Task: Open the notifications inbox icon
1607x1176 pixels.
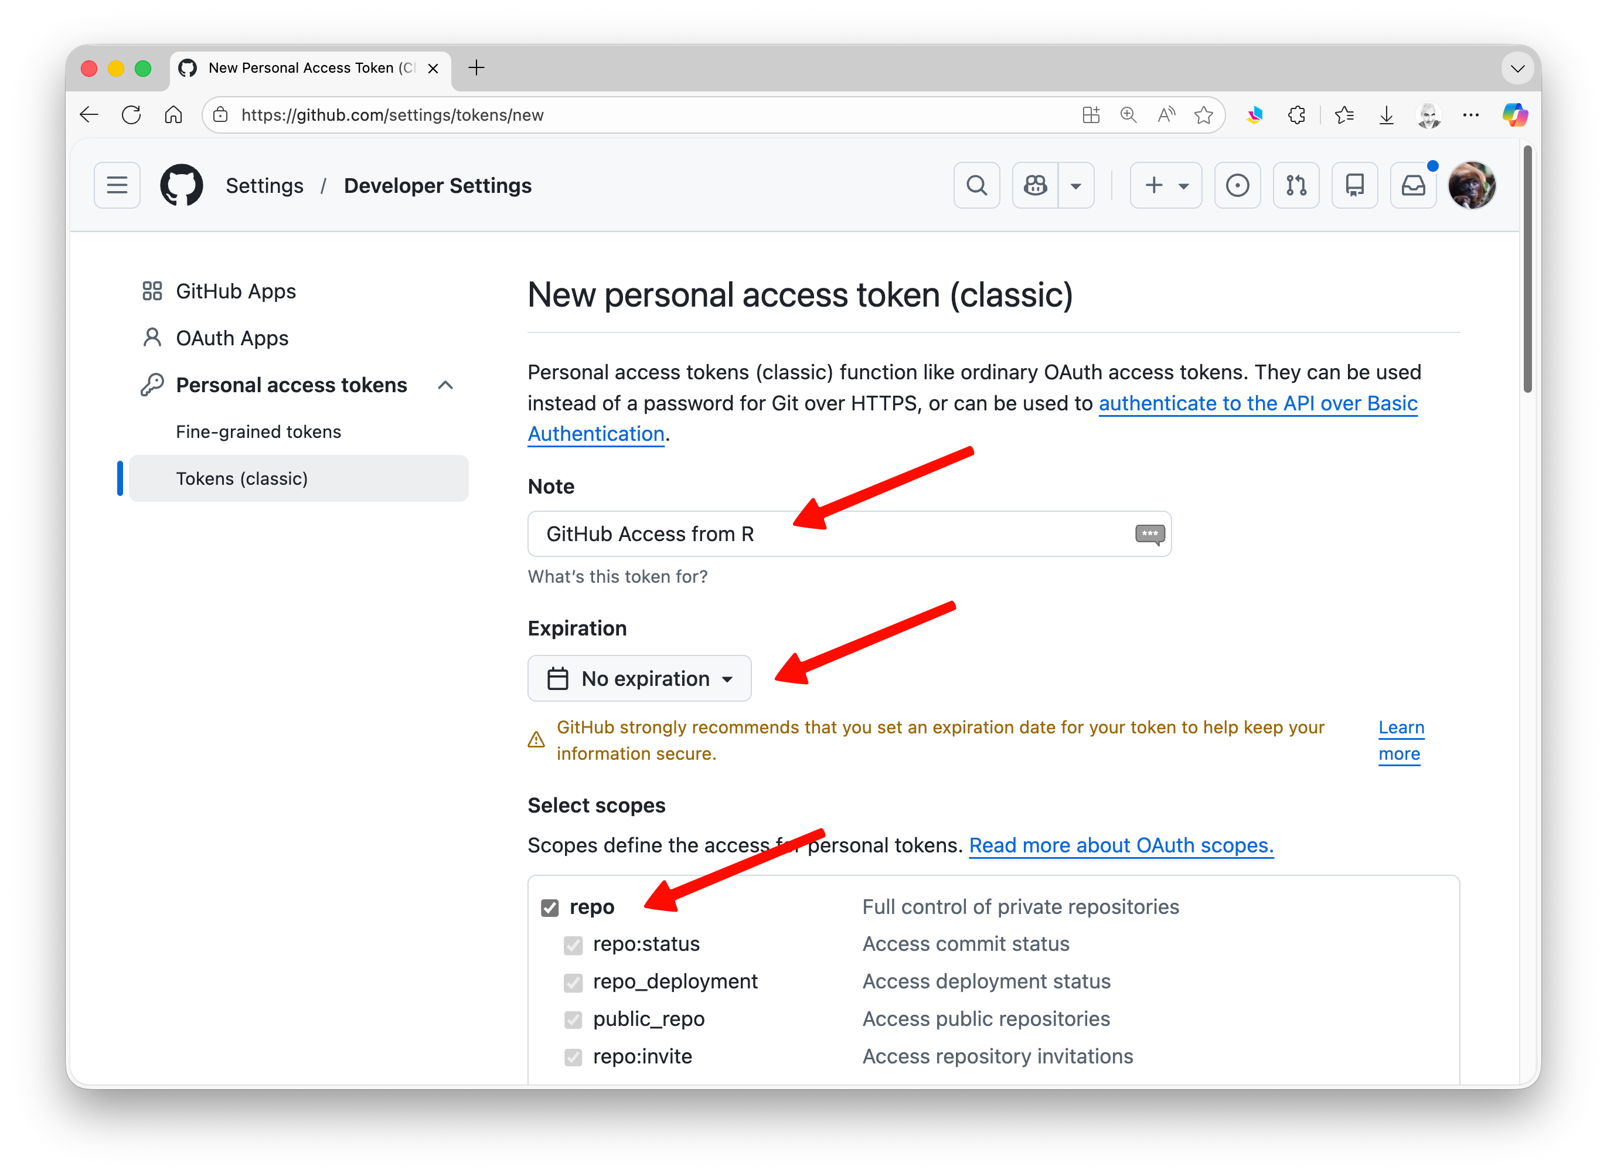Action: [1414, 185]
